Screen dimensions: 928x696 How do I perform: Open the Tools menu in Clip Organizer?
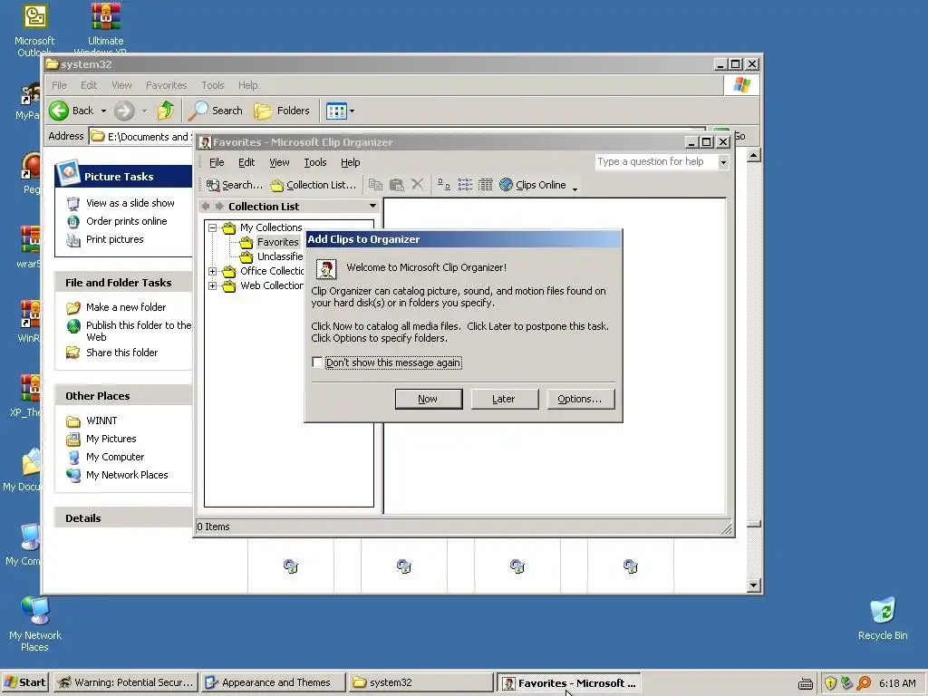pos(314,162)
